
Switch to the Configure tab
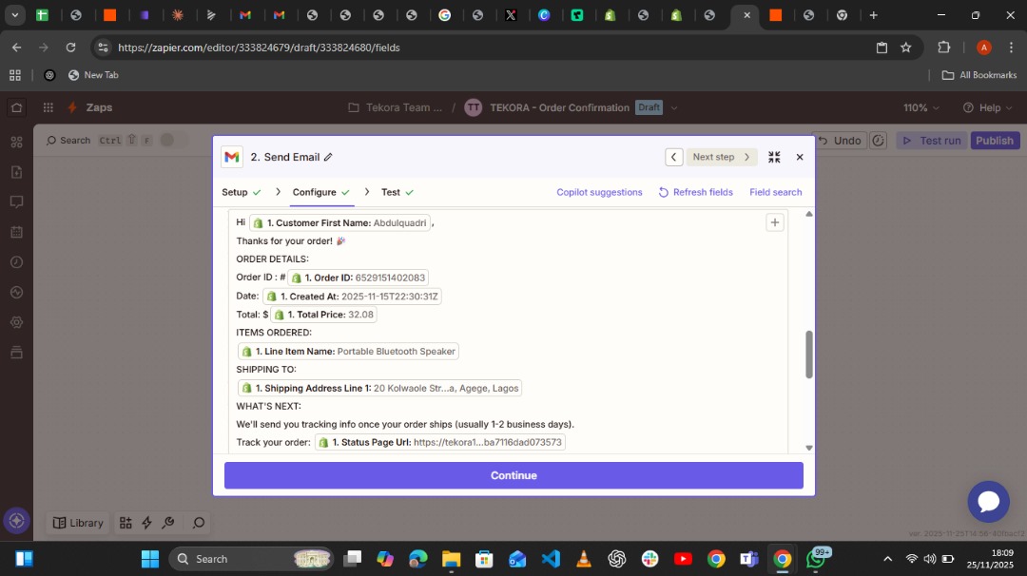coord(321,192)
